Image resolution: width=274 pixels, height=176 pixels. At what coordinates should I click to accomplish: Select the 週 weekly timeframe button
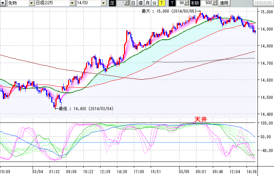(x=140, y=3)
